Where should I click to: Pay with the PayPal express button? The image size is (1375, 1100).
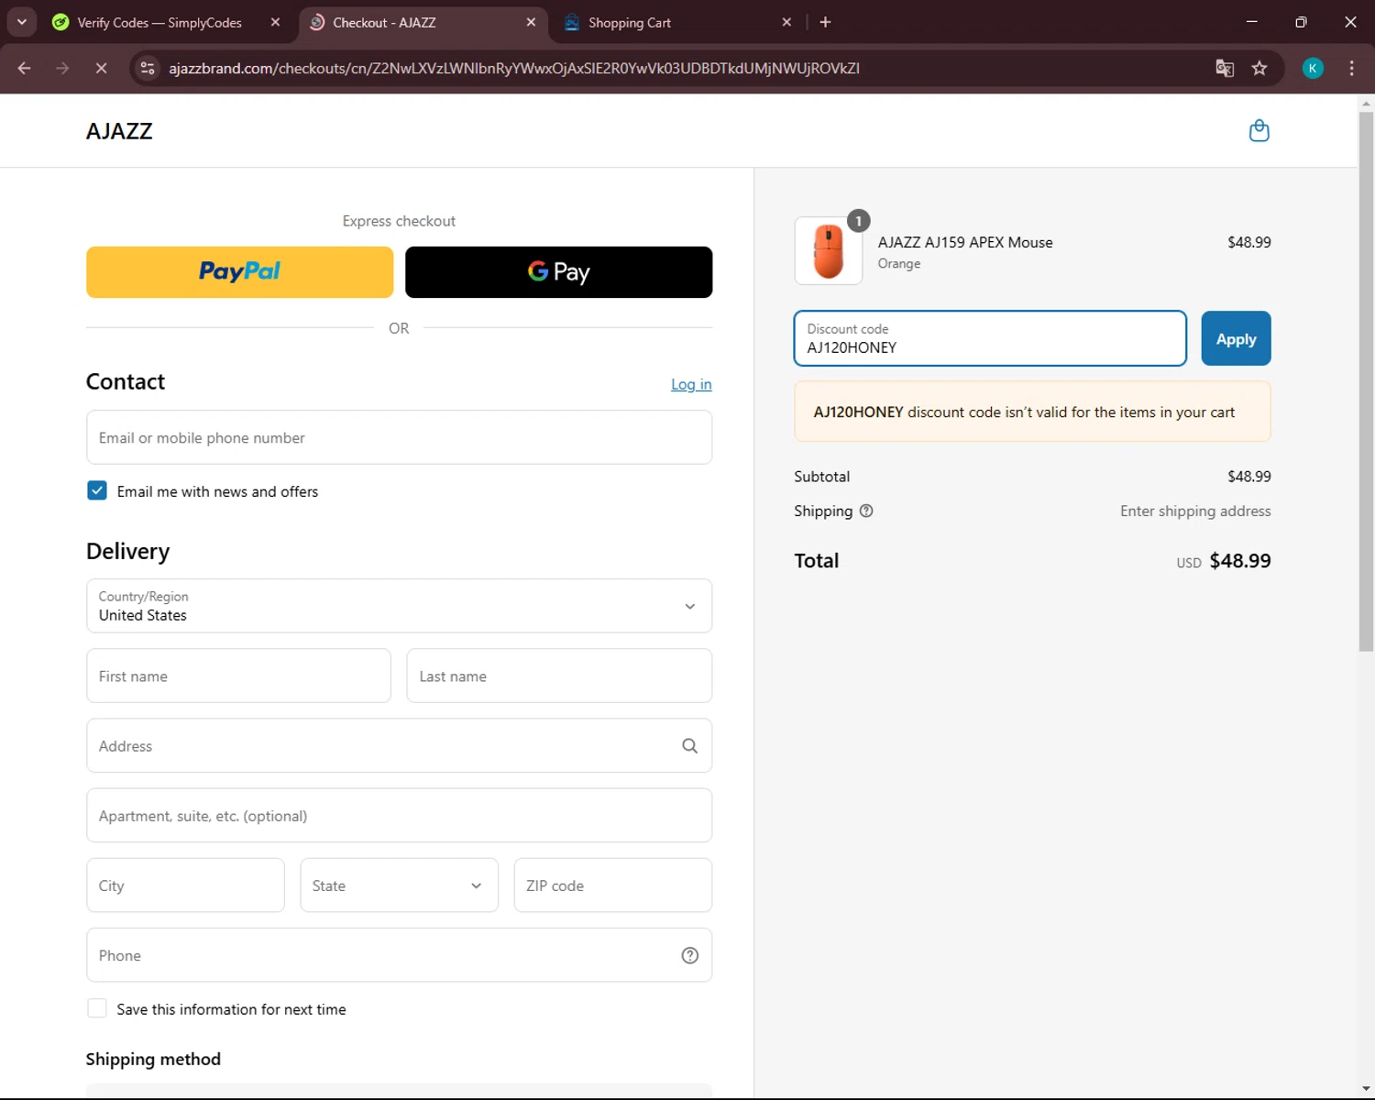pyautogui.click(x=239, y=272)
